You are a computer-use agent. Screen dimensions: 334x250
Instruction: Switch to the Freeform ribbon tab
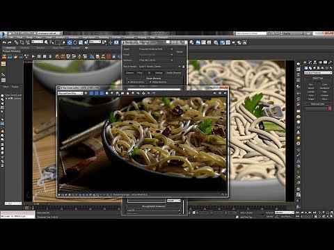(x=25, y=48)
